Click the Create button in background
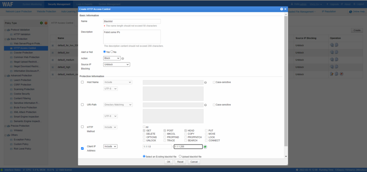Viewport: 367px width, 172px height. click(357, 30)
